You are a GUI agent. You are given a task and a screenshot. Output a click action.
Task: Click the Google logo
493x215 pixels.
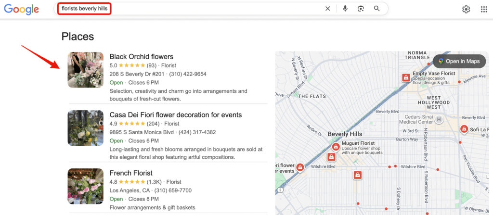point(21,10)
